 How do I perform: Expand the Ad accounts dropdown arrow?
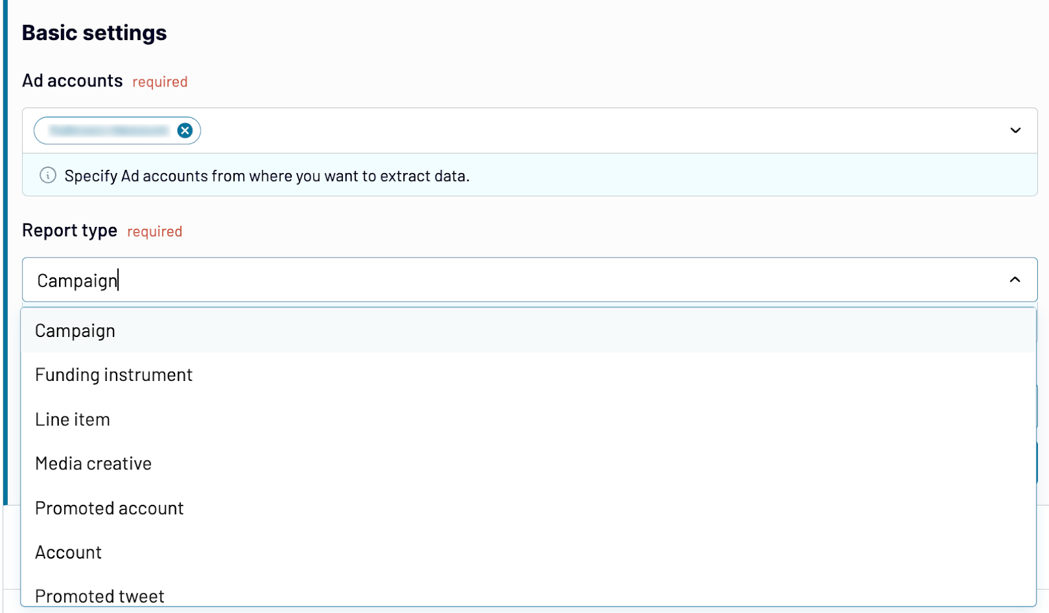point(1015,130)
